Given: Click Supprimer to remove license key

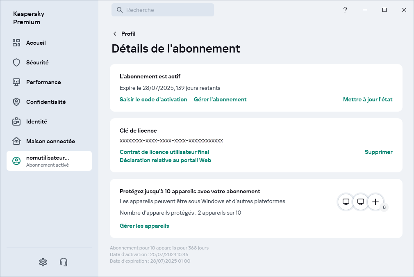Looking at the screenshot, I should (378, 152).
